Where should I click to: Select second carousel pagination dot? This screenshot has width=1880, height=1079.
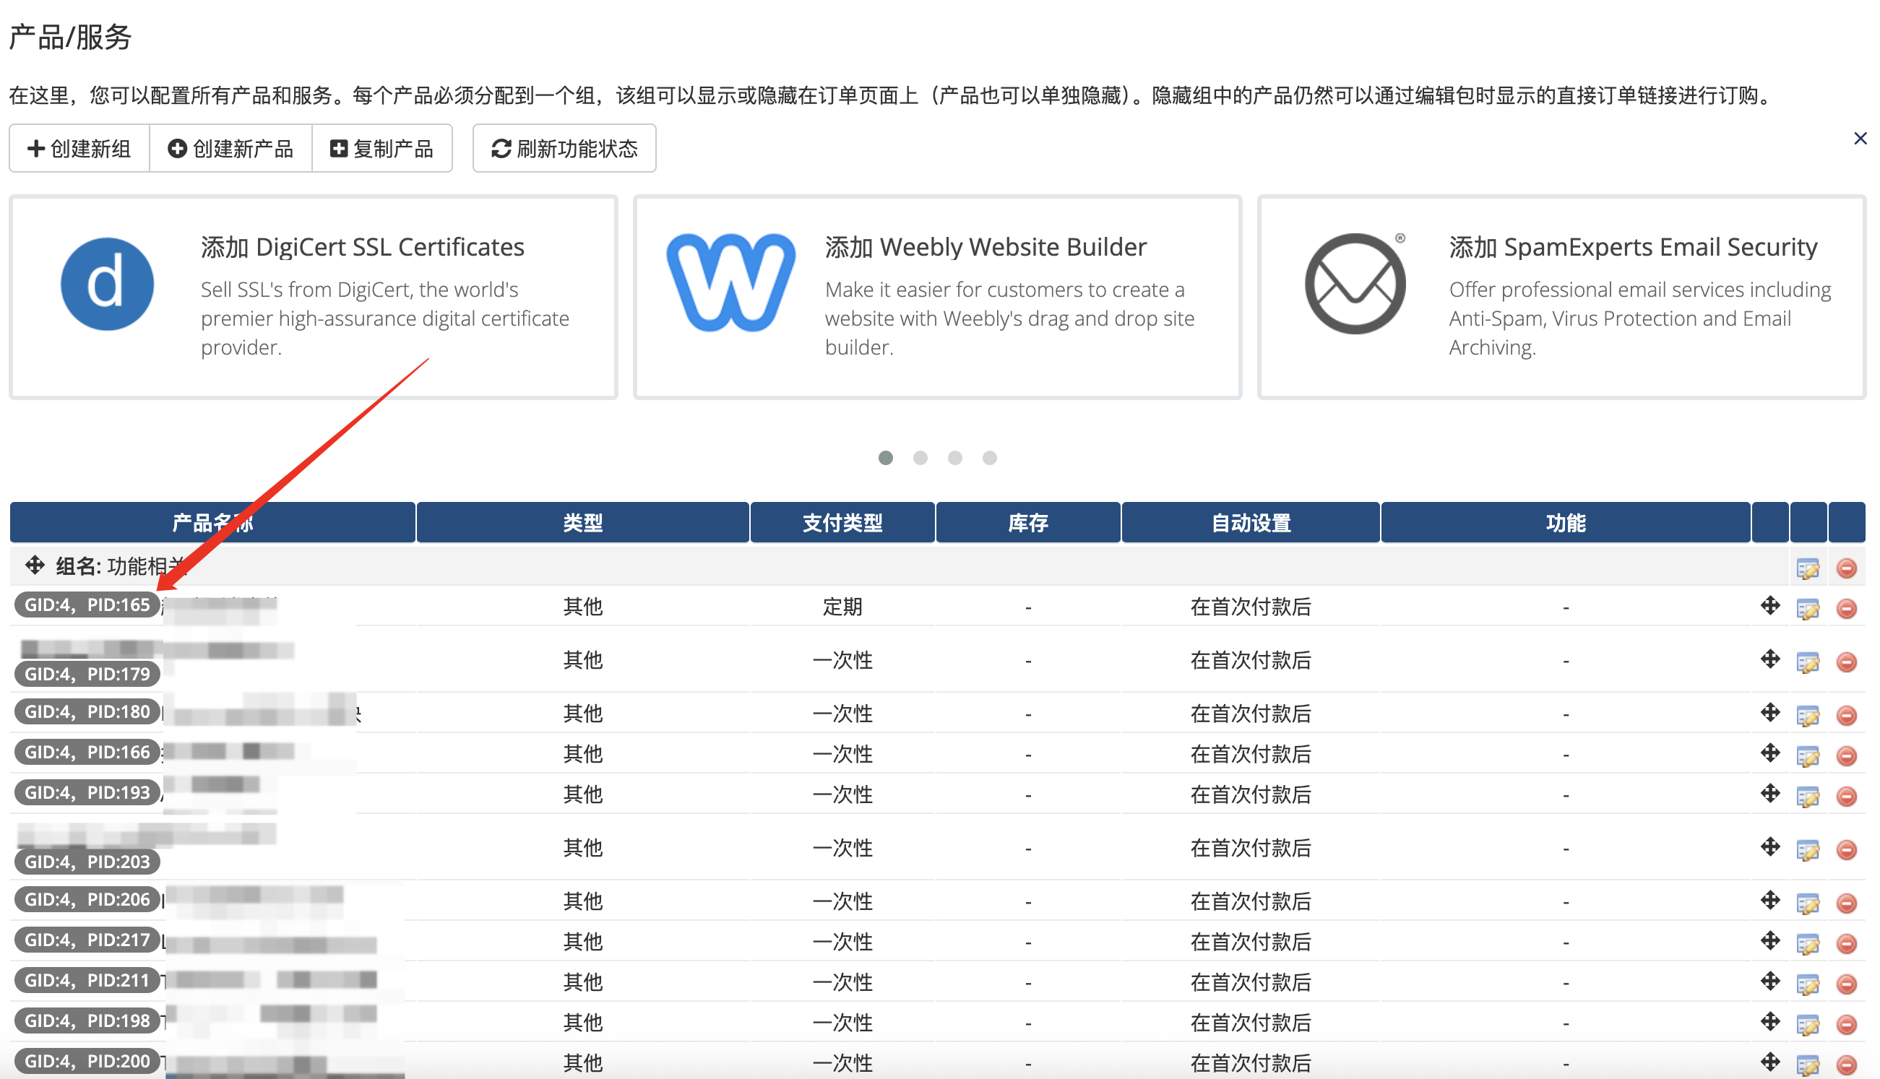[x=920, y=458]
